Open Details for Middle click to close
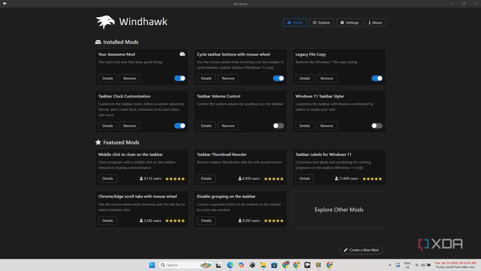This screenshot has width=481, height=271. (x=108, y=178)
